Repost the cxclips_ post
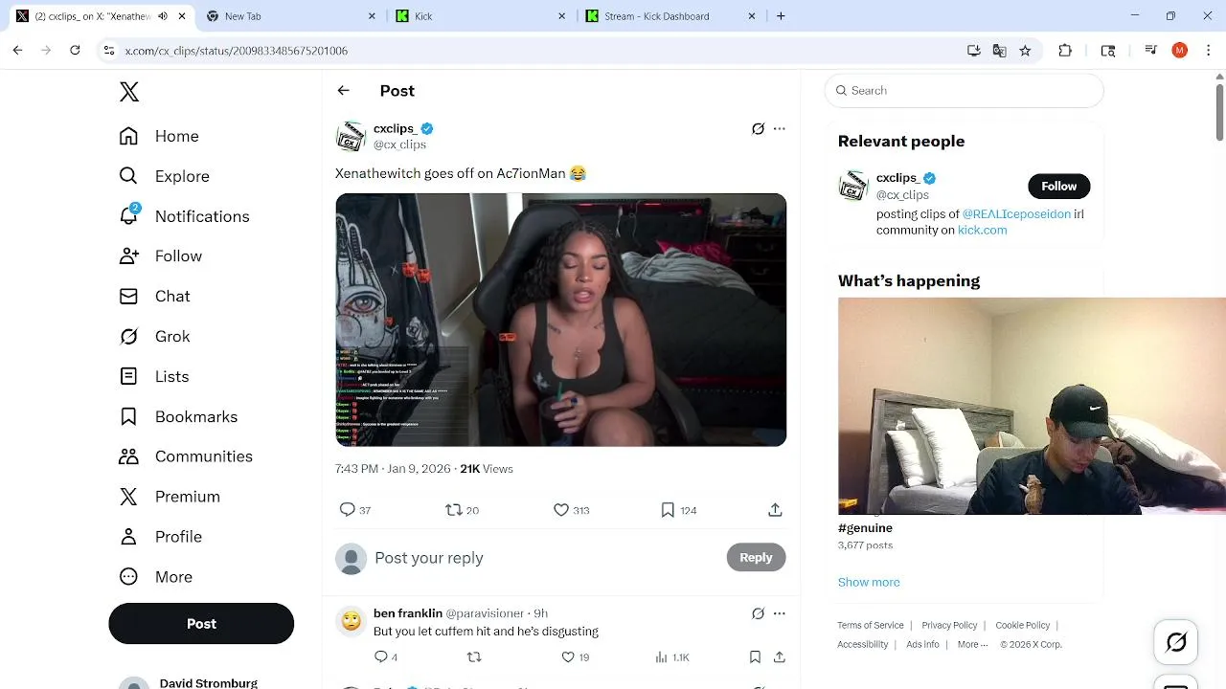 (x=454, y=510)
